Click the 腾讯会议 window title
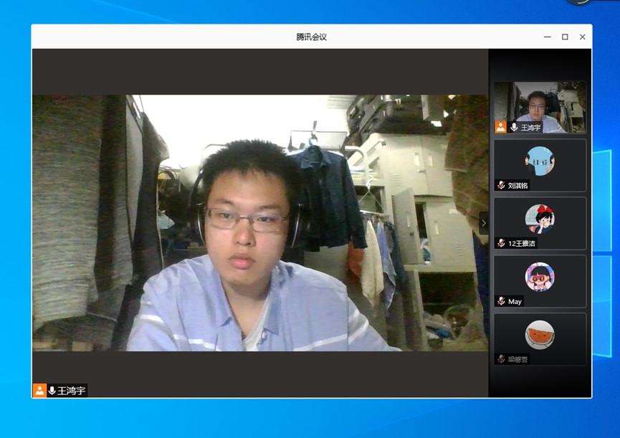The height and width of the screenshot is (438, 620). [x=312, y=37]
